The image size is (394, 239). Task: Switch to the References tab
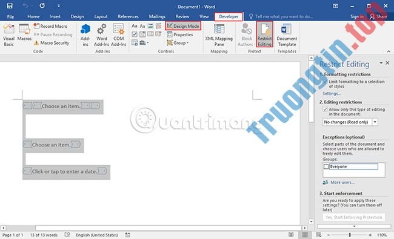coord(128,16)
